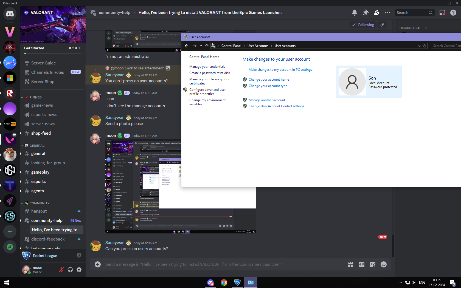The width and height of the screenshot is (461, 288).
Task: Open the game-news channel
Action: coord(53,105)
